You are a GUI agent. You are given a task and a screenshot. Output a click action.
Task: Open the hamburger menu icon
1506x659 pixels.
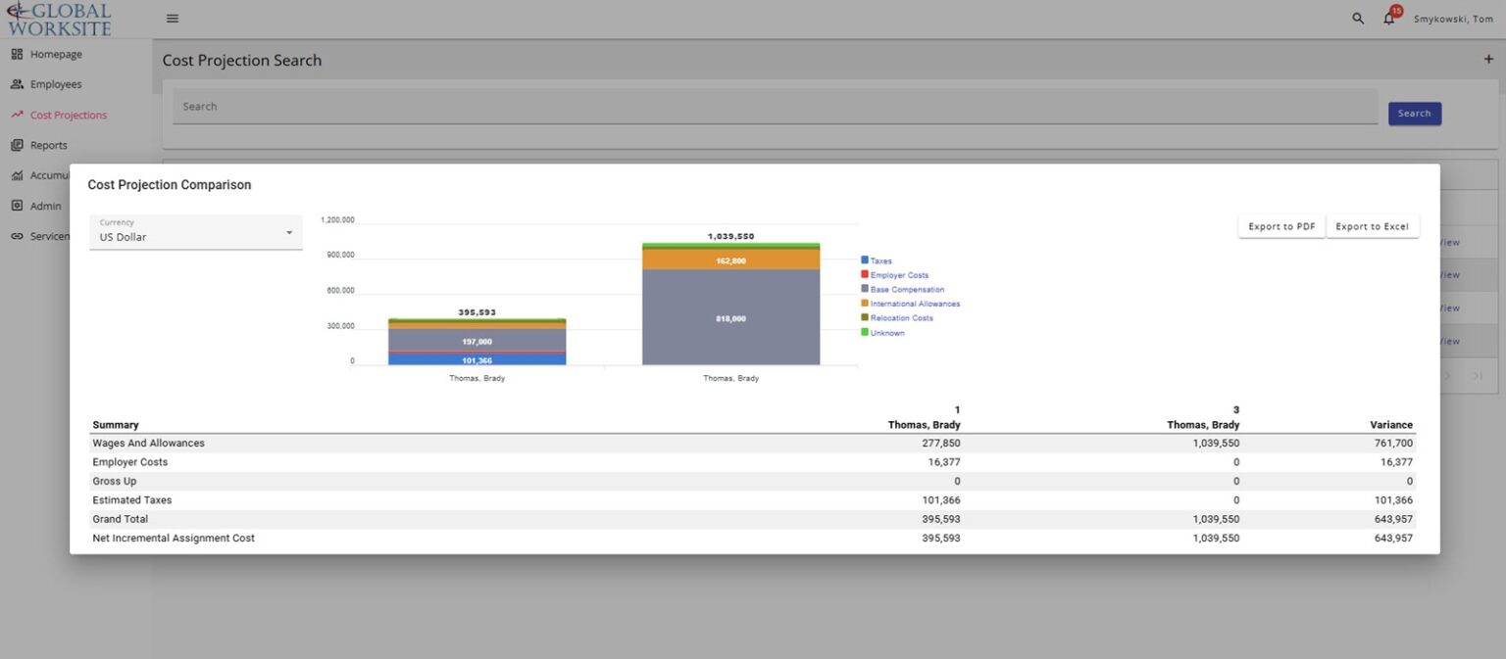(173, 19)
